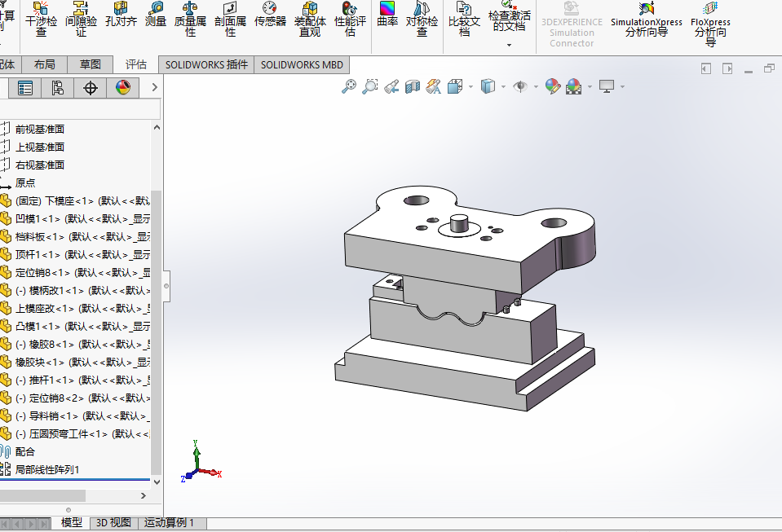Expand Display Style dropdown arrow
This screenshot has width=782, height=532.
503,86
